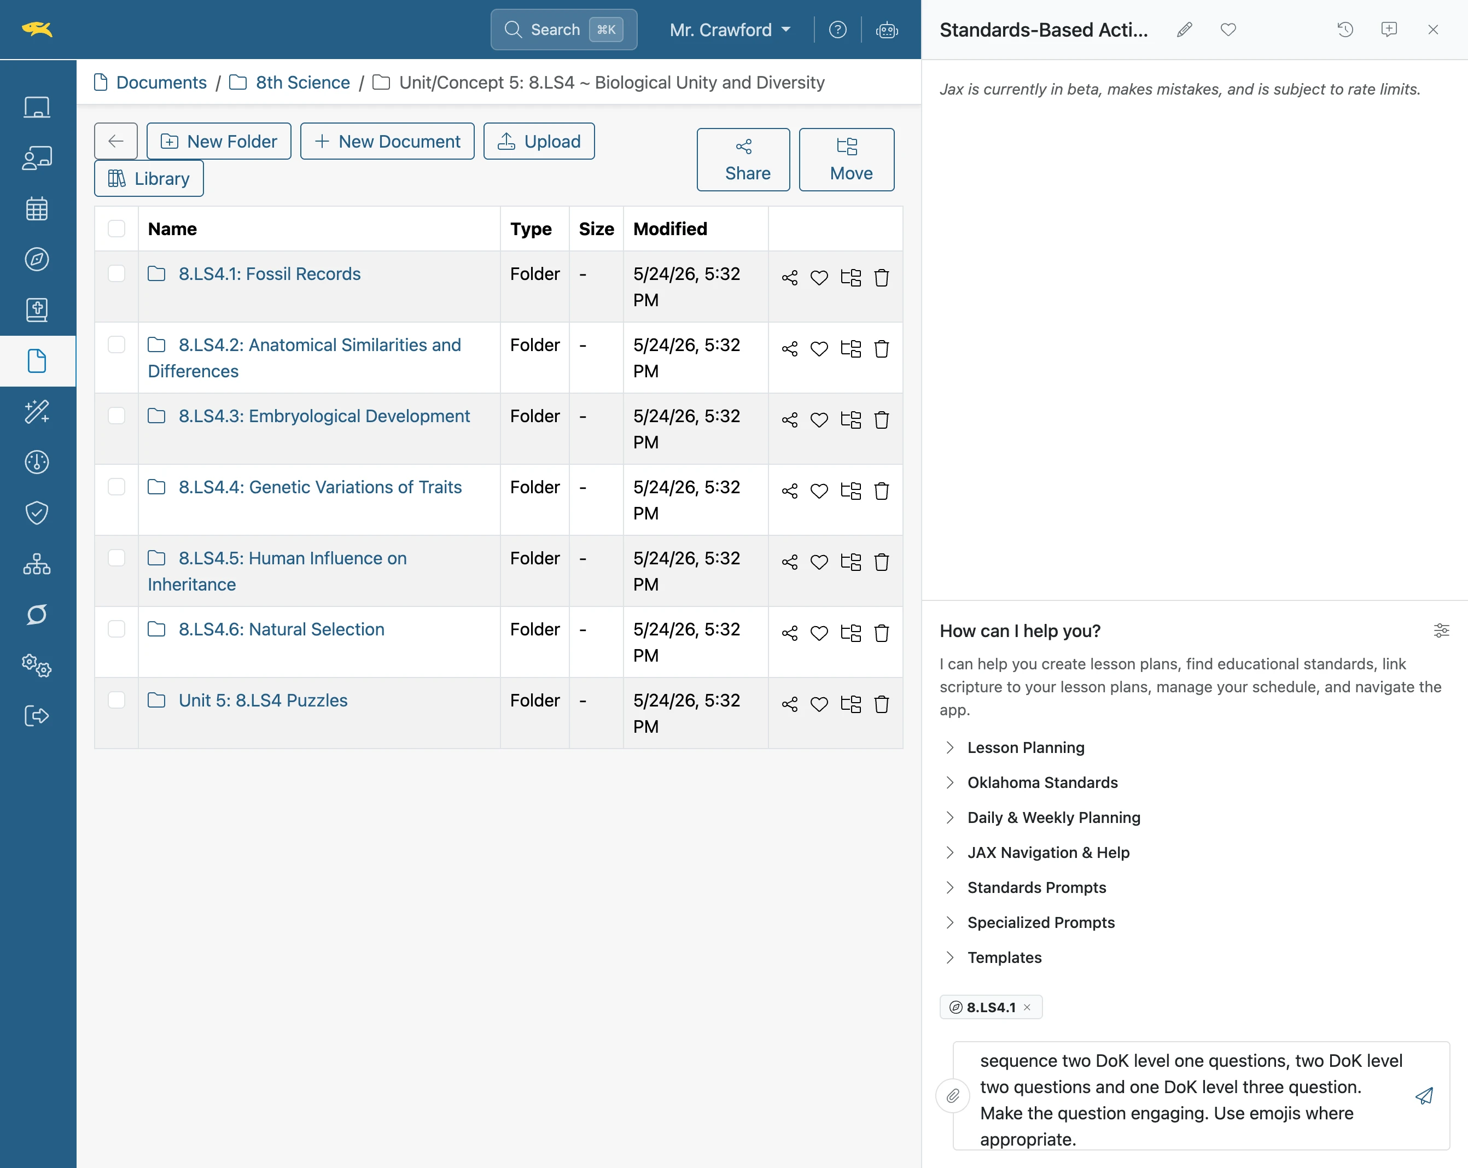Click the New Folder button
Screen dimensions: 1468x1168
pyautogui.click(x=219, y=141)
